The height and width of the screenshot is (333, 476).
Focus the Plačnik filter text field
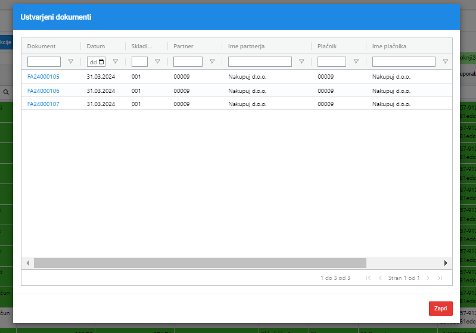pyautogui.click(x=332, y=61)
